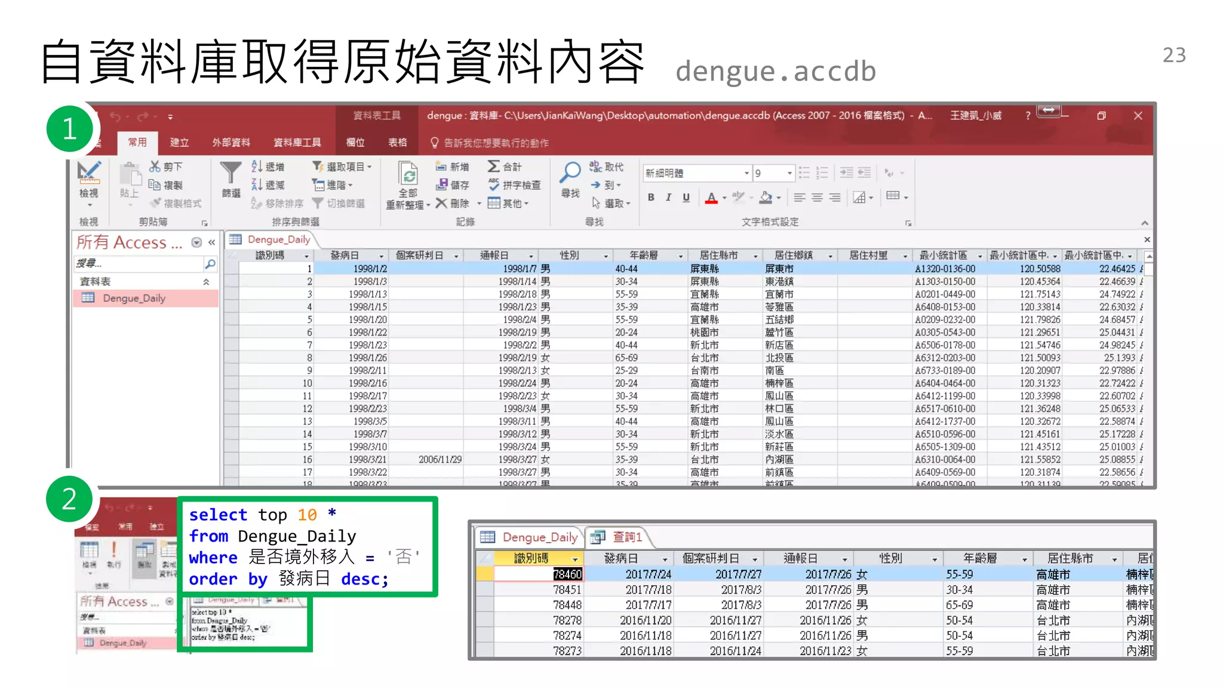Switch to the 欄位 (Fields) ribbon tab
The image size is (1223, 687).
point(355,142)
